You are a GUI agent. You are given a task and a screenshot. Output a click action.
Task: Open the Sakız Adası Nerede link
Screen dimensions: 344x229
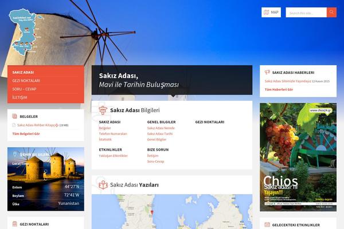click(161, 128)
